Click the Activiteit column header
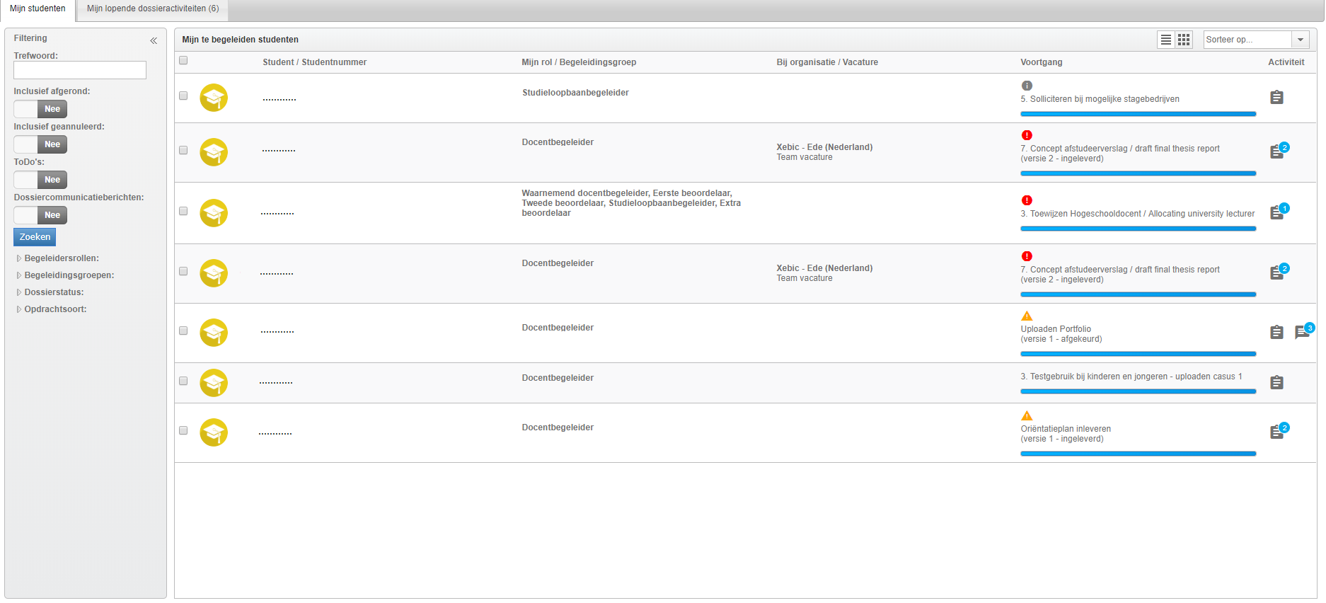 (1286, 62)
